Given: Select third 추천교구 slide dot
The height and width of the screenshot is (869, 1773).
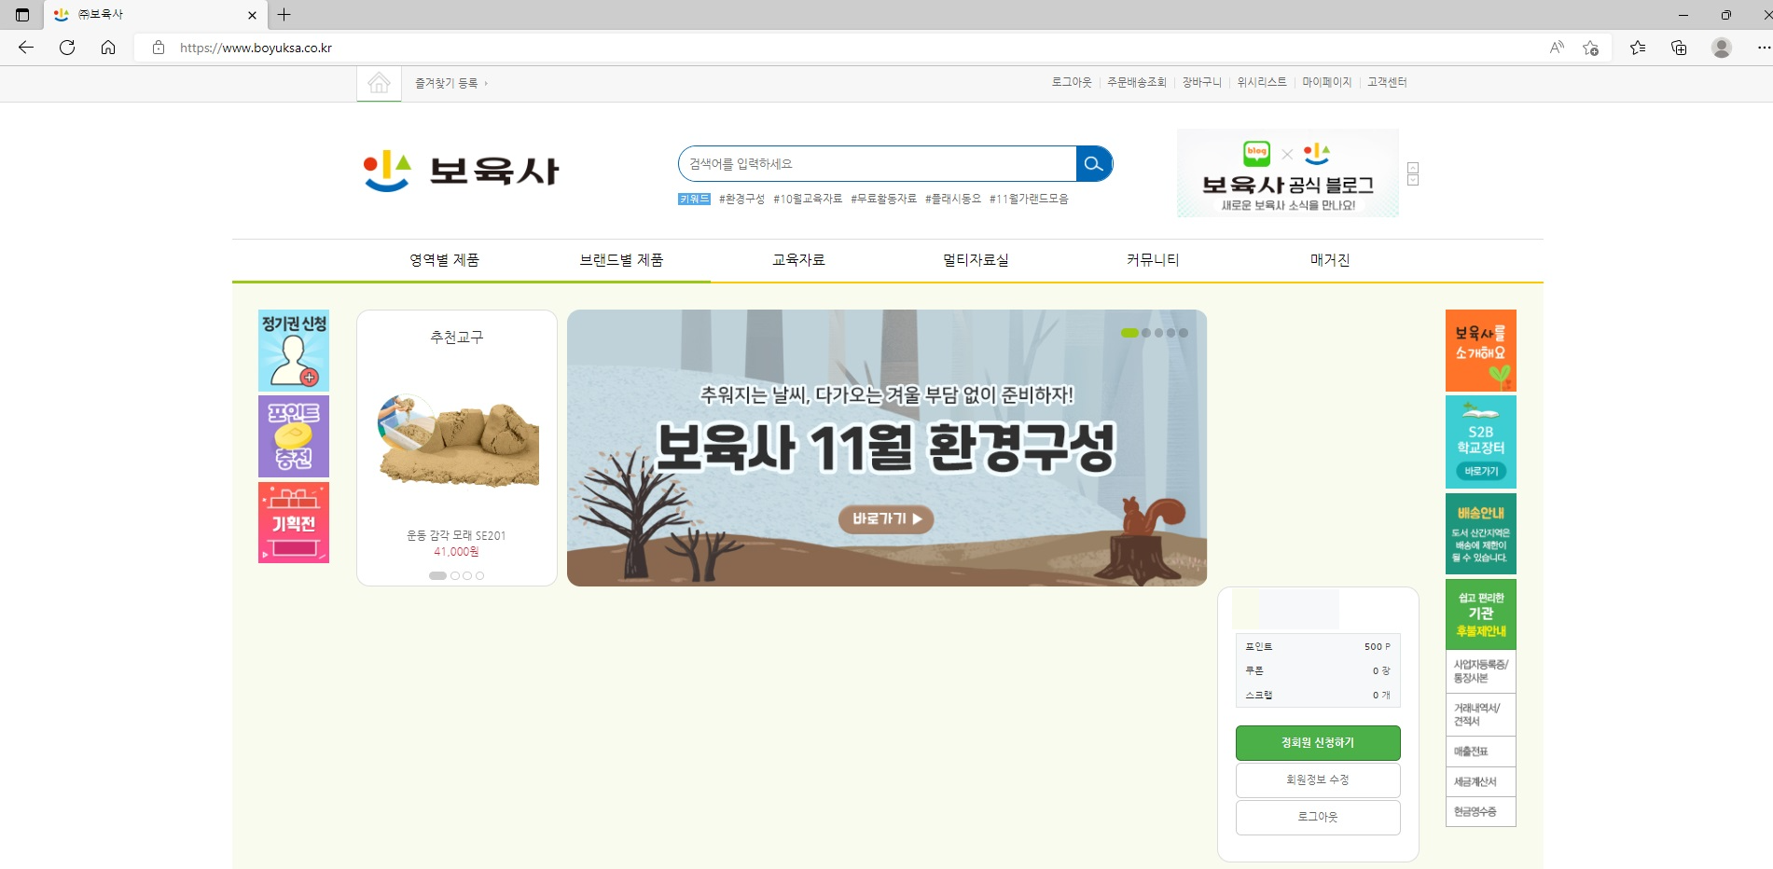Looking at the screenshot, I should (x=467, y=575).
